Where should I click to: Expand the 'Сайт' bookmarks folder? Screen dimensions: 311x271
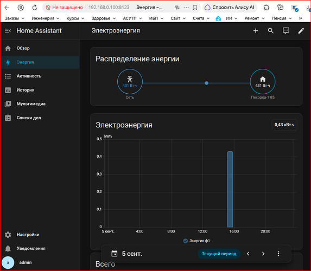(x=178, y=18)
